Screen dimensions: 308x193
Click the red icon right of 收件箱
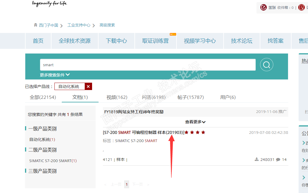click(301, 7)
